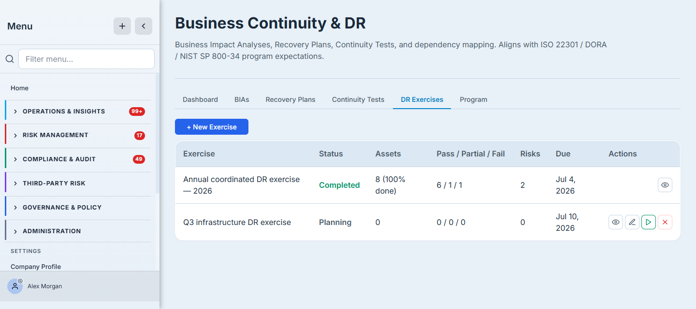Collapse the sidebar using the left chevron
The width and height of the screenshot is (696, 309).
[144, 26]
